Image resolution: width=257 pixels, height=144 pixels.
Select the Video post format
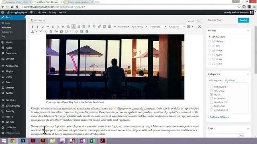(x=209, y=59)
